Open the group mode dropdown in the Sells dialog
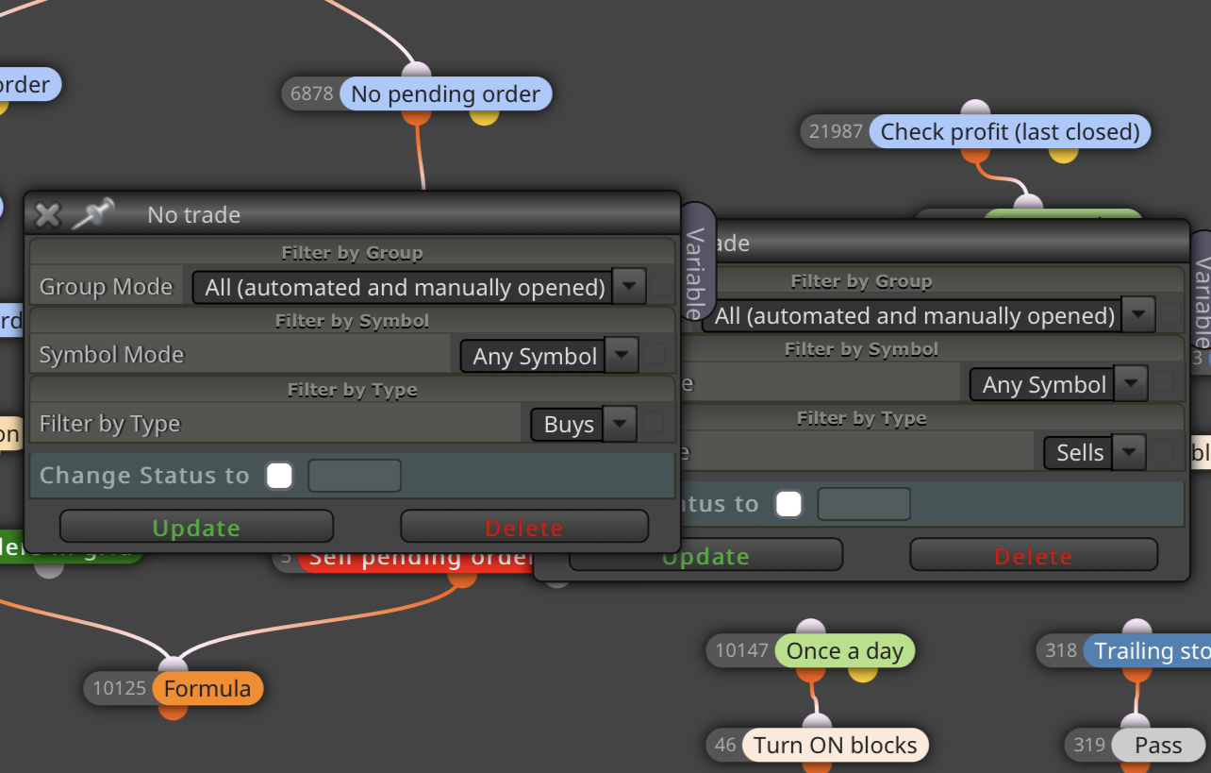This screenshot has width=1211, height=773. [928, 315]
